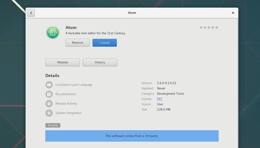
Task: Remove the Atom application
Action: click(x=78, y=43)
